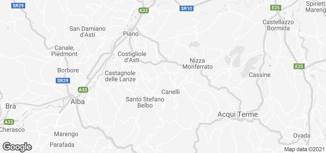Click the E25 shield near Castellazzo Bormida
This screenshot has width=326, height=153.
click(x=276, y=8)
